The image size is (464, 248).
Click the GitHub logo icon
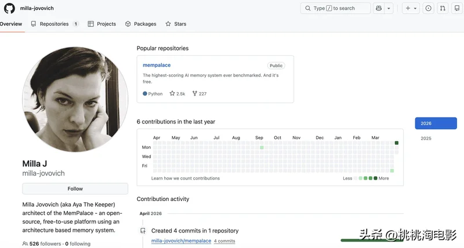(x=9, y=8)
